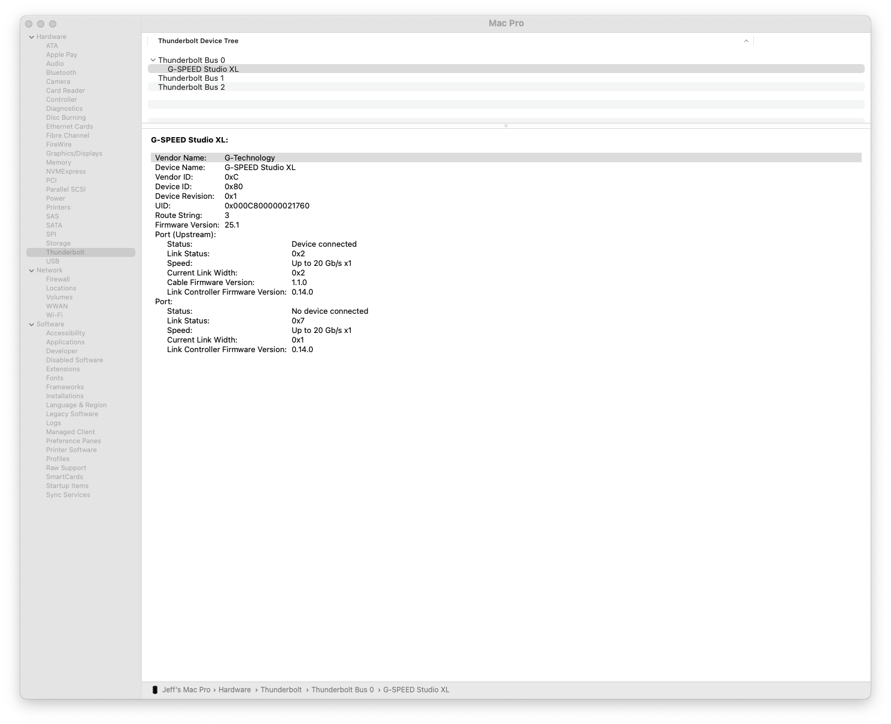Select Wi-Fi under Network

pos(54,315)
